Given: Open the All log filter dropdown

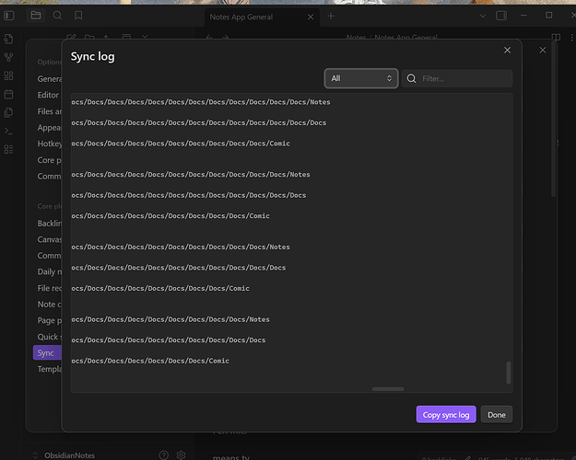Looking at the screenshot, I should 361,79.
